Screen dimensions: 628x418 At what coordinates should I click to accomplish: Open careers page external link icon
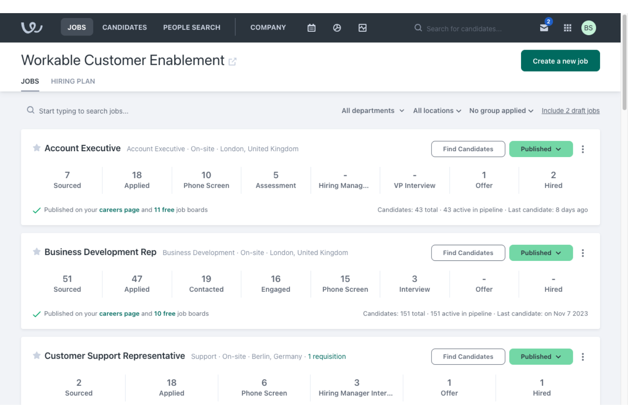[x=233, y=62]
